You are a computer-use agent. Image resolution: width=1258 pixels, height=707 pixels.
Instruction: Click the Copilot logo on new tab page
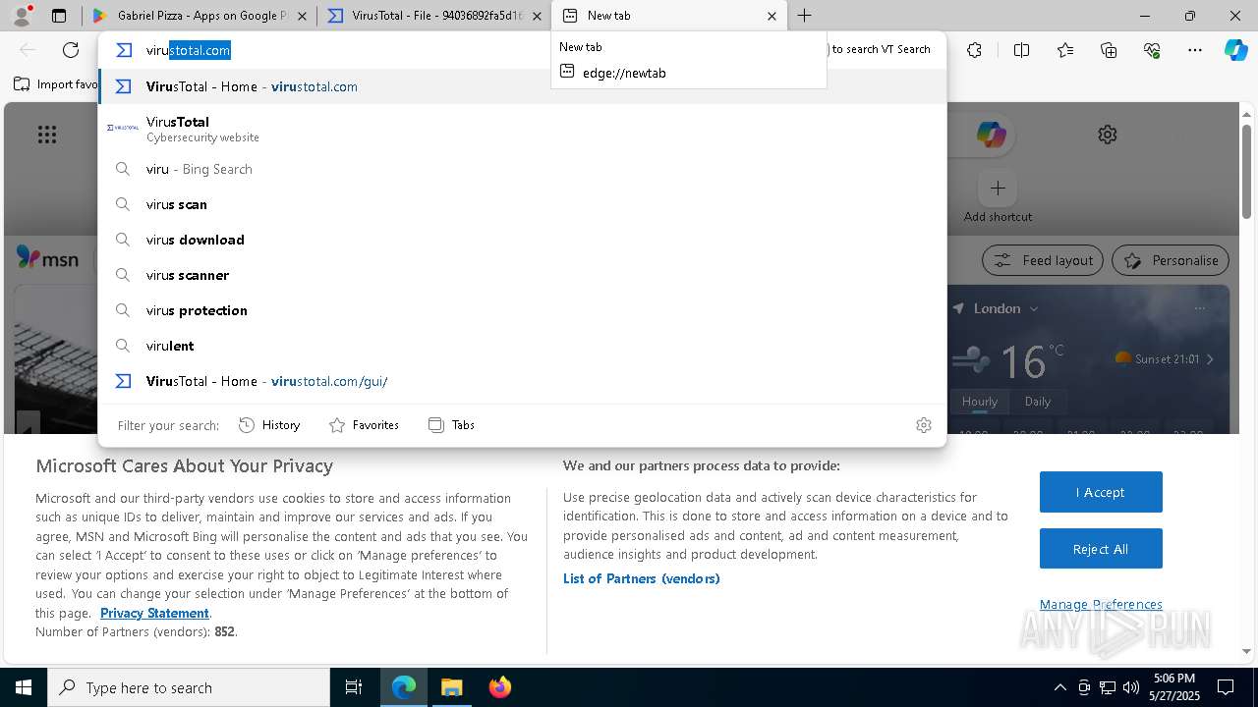991,135
